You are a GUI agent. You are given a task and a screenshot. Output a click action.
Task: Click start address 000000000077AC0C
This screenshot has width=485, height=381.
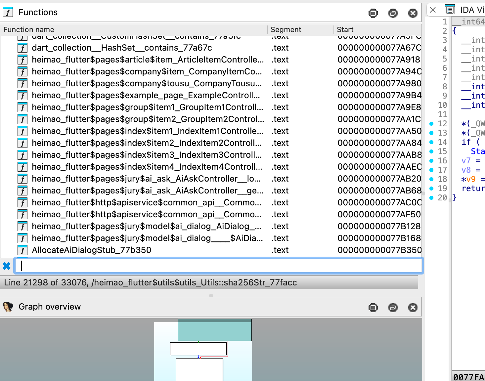coord(379,203)
